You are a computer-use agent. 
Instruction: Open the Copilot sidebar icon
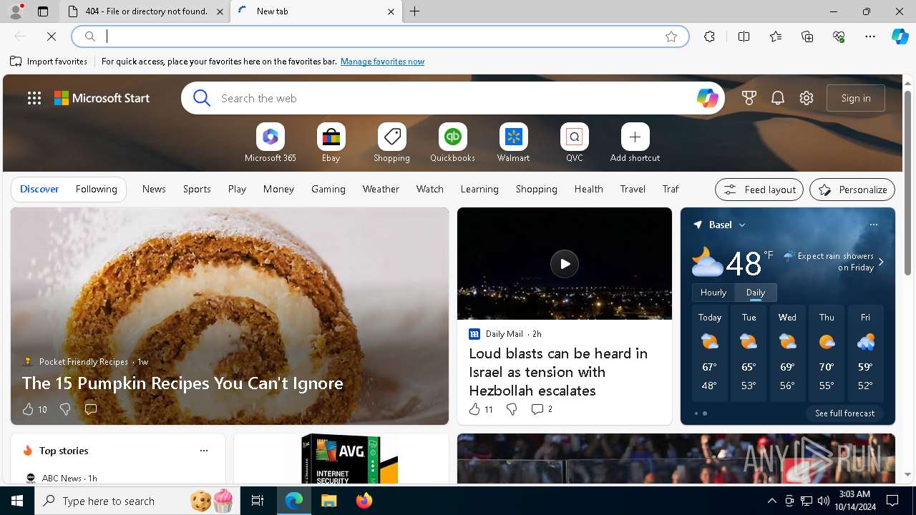900,36
